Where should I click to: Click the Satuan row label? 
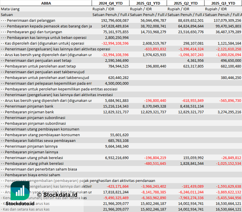pyautogui.click(x=7, y=15)
